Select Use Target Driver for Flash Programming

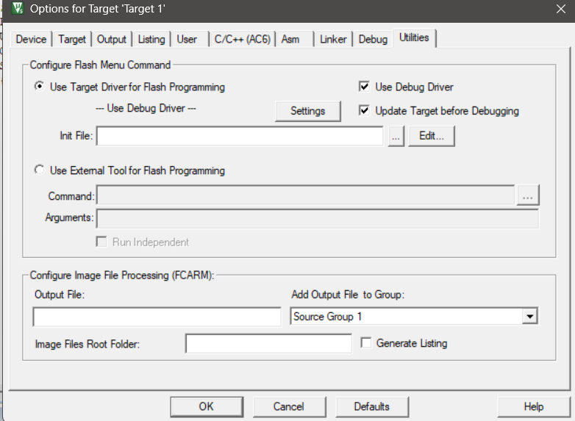coord(40,87)
